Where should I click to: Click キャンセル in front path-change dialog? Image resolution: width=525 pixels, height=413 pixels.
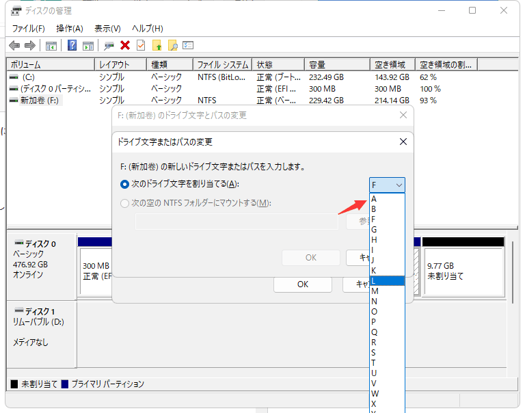pos(358,258)
